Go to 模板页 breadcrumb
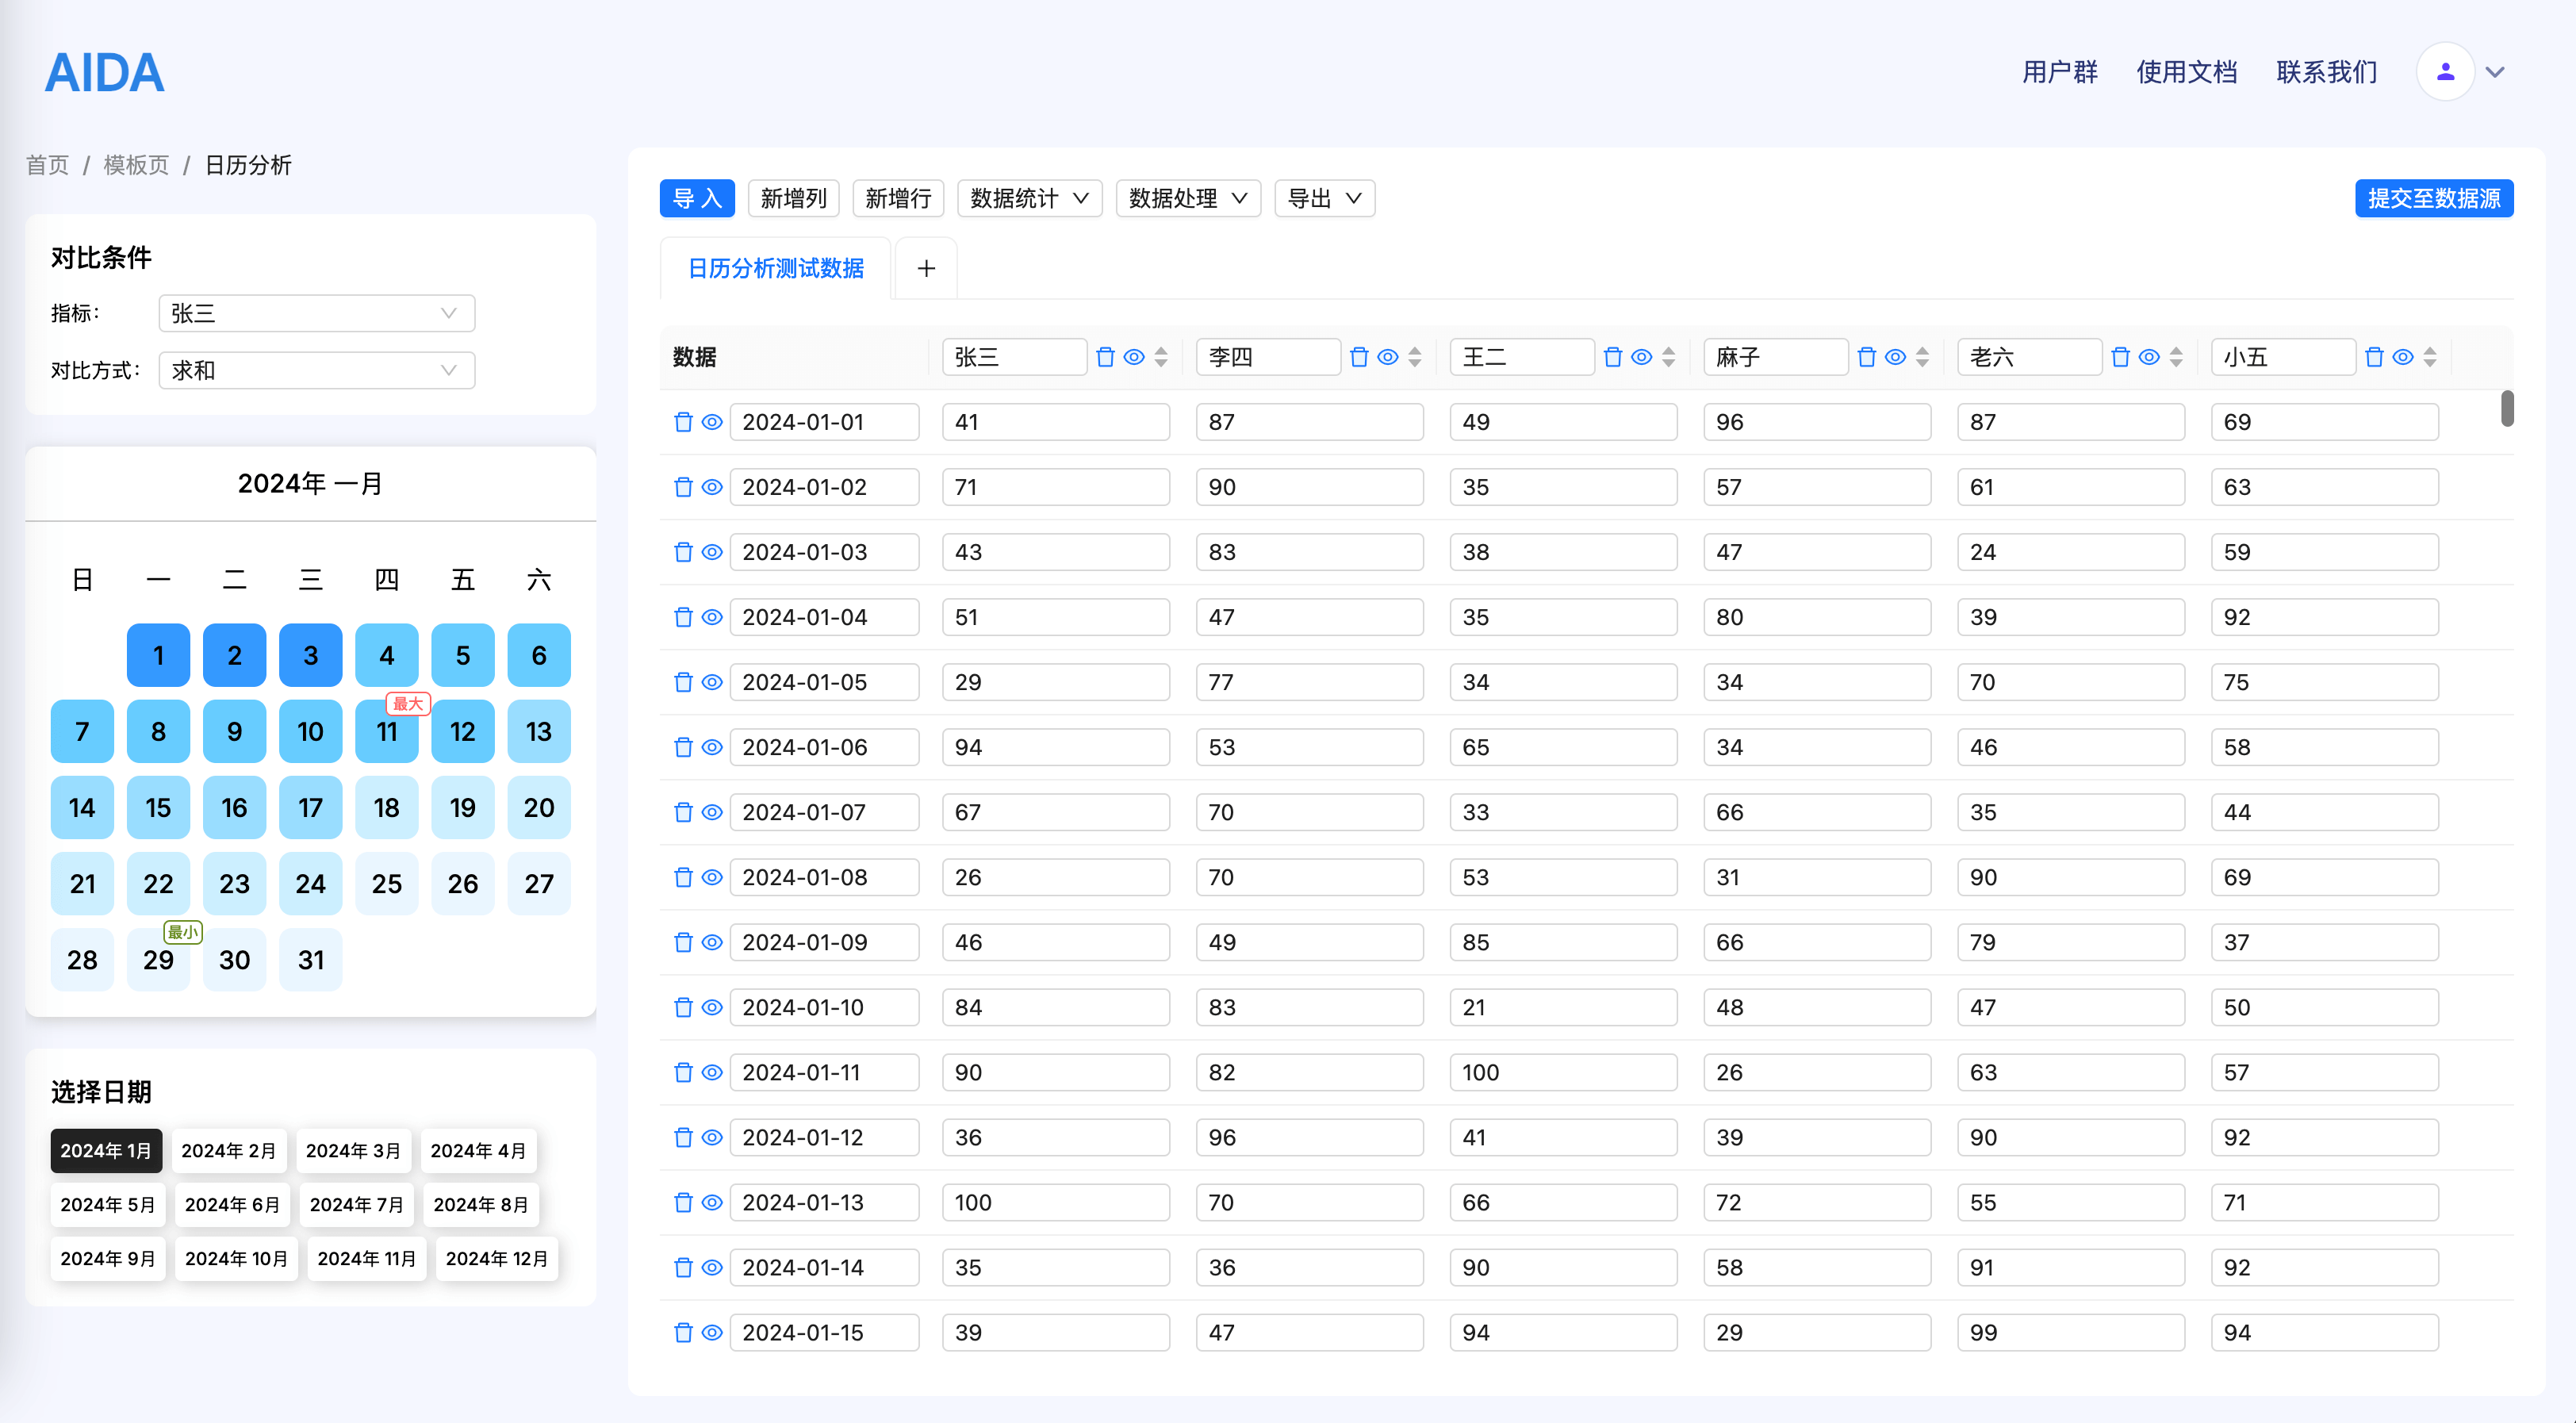 pyautogui.click(x=137, y=165)
